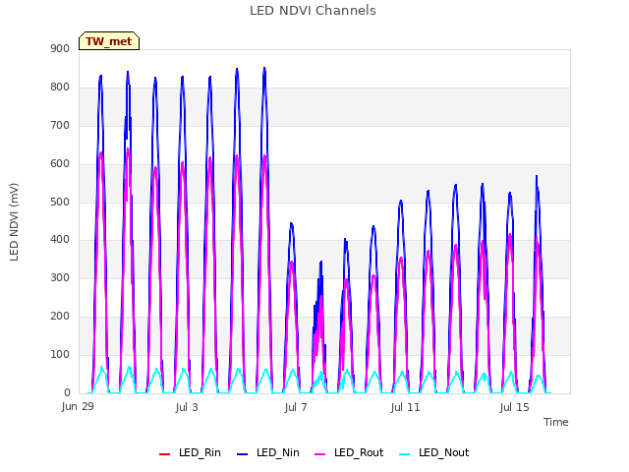Click the 100 y-axis tick label
Viewport: 629px width, 472px height.
click(x=60, y=354)
